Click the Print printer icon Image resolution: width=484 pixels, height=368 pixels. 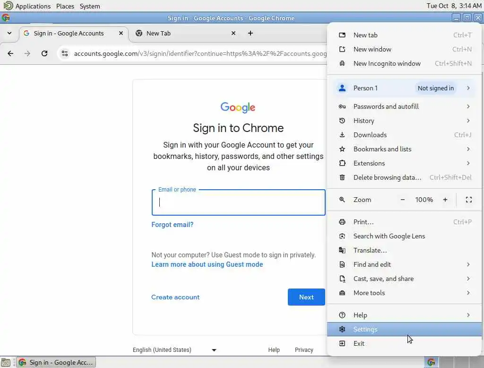point(342,222)
